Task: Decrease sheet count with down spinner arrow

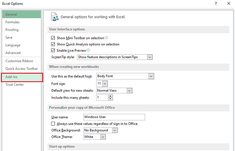Action: pyautogui.click(x=110, y=99)
